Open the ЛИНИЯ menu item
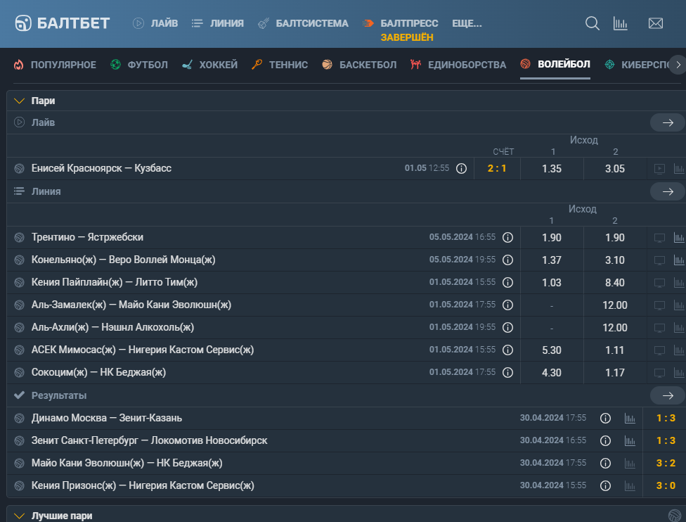Screen dimensions: 686x522 217,23
